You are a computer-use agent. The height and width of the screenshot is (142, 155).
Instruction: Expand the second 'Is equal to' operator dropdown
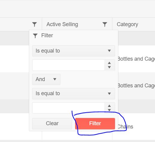(x=74, y=94)
